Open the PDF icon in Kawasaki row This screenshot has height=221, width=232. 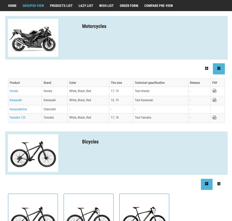pos(214,100)
